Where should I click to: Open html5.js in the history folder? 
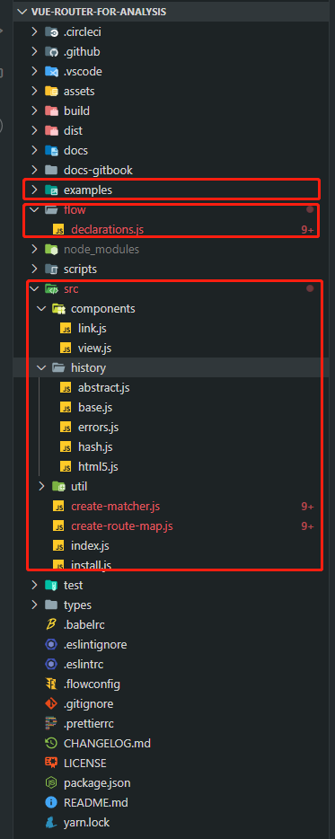(x=98, y=466)
